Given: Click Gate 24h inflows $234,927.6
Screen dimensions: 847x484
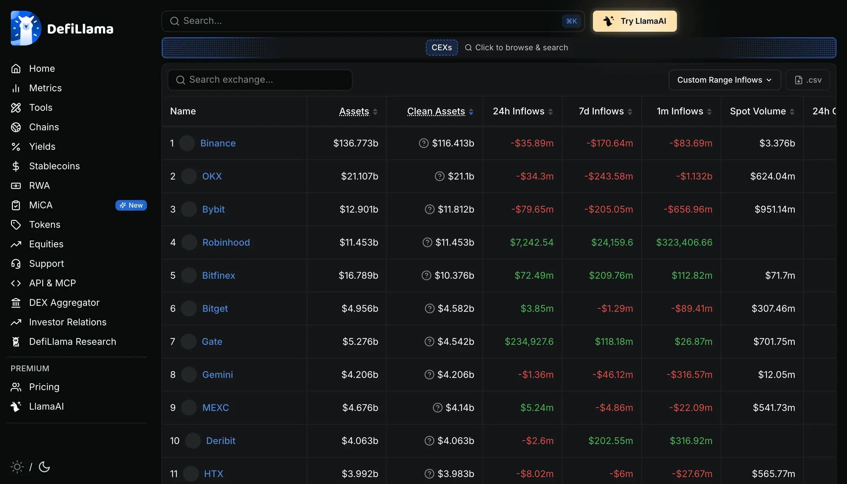Looking at the screenshot, I should point(529,342).
